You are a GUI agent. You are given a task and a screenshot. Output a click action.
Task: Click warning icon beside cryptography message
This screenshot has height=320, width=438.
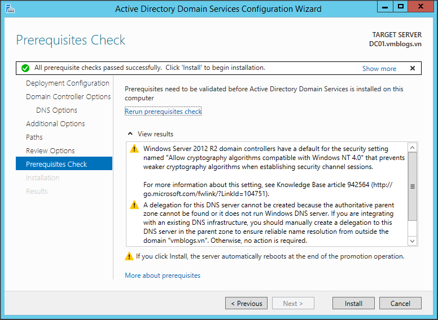[x=134, y=149]
